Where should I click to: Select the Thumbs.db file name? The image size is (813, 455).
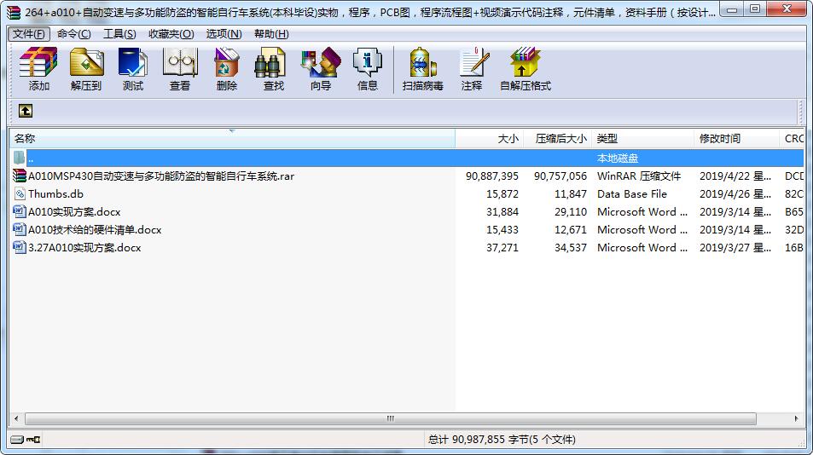pos(55,194)
